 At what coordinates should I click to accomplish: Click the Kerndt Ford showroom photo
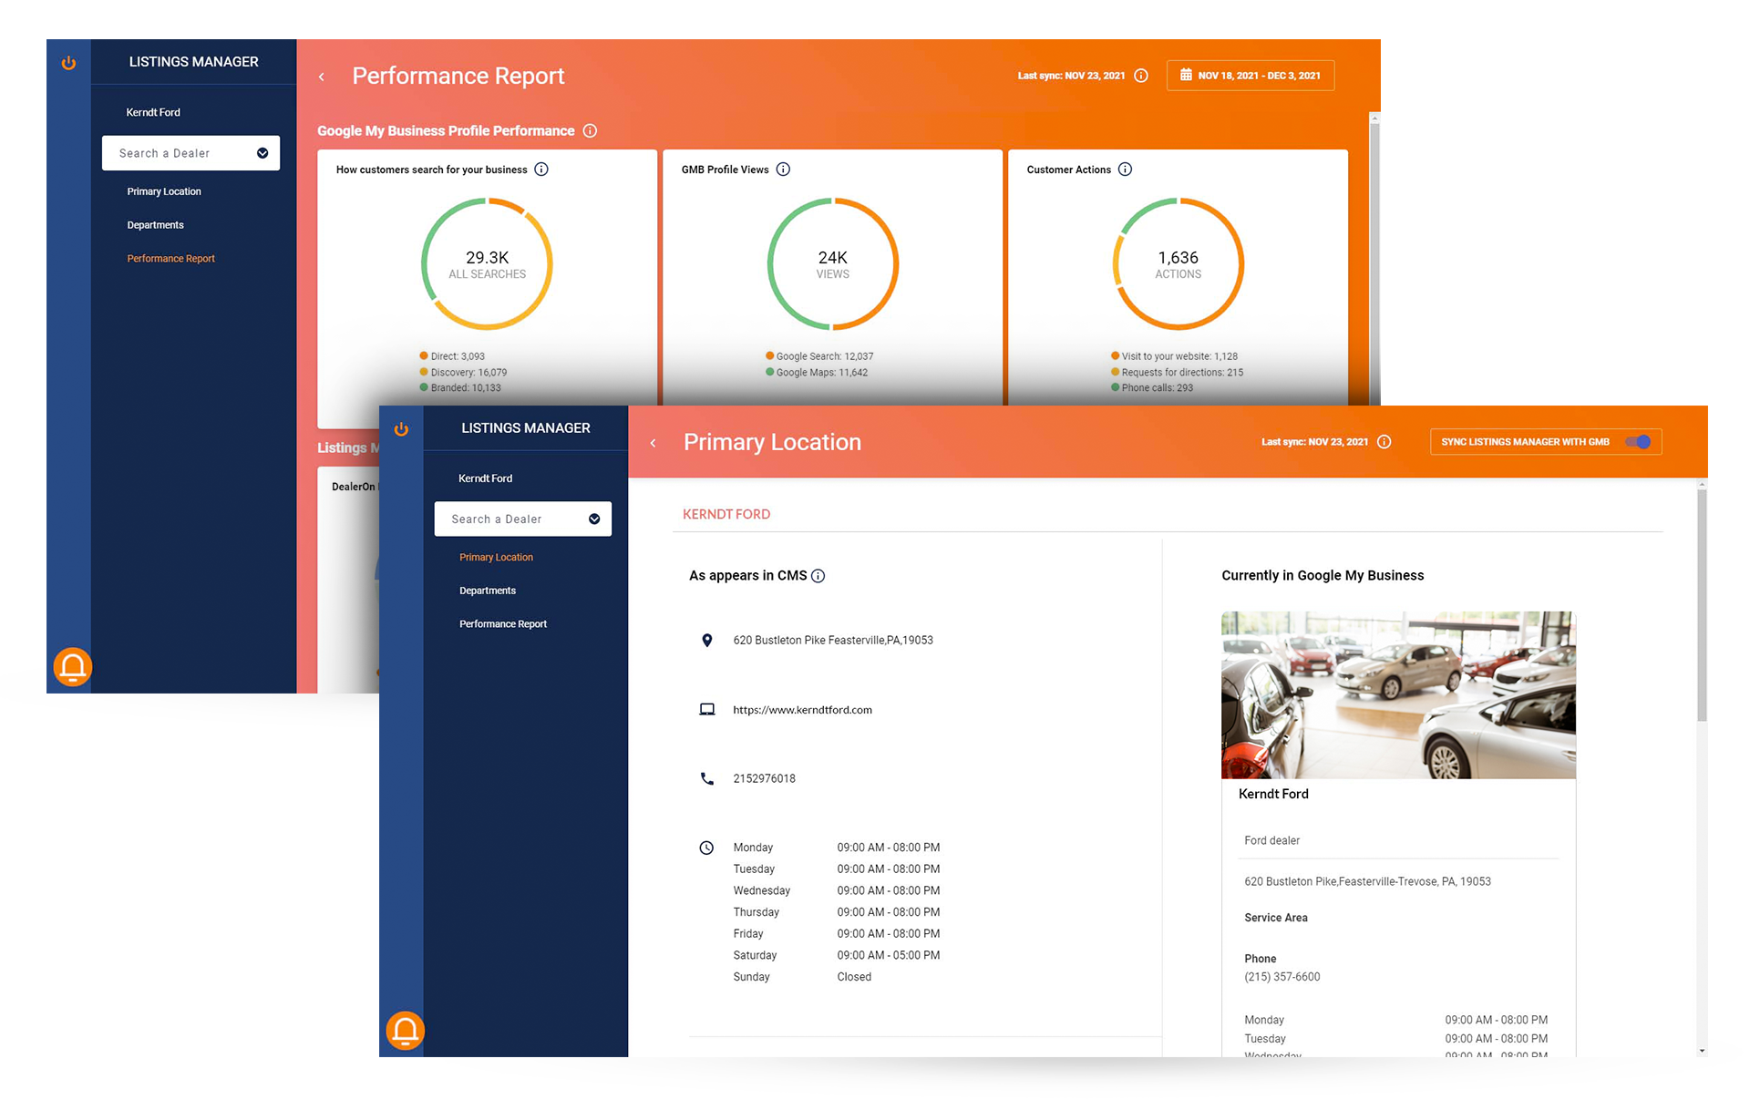[1398, 695]
